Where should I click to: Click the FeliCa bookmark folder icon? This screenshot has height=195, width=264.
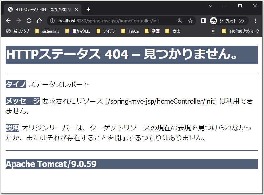124,31
